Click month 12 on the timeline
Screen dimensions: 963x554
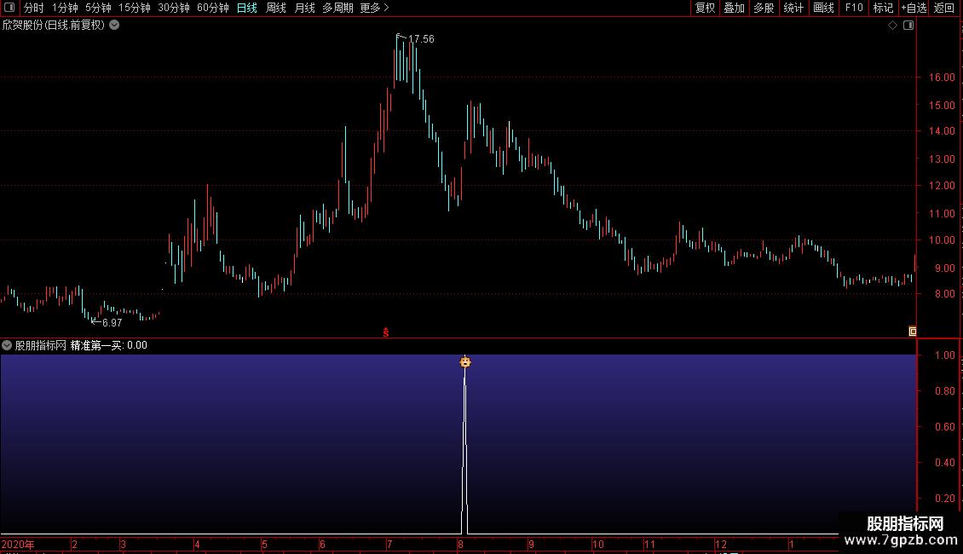720,544
